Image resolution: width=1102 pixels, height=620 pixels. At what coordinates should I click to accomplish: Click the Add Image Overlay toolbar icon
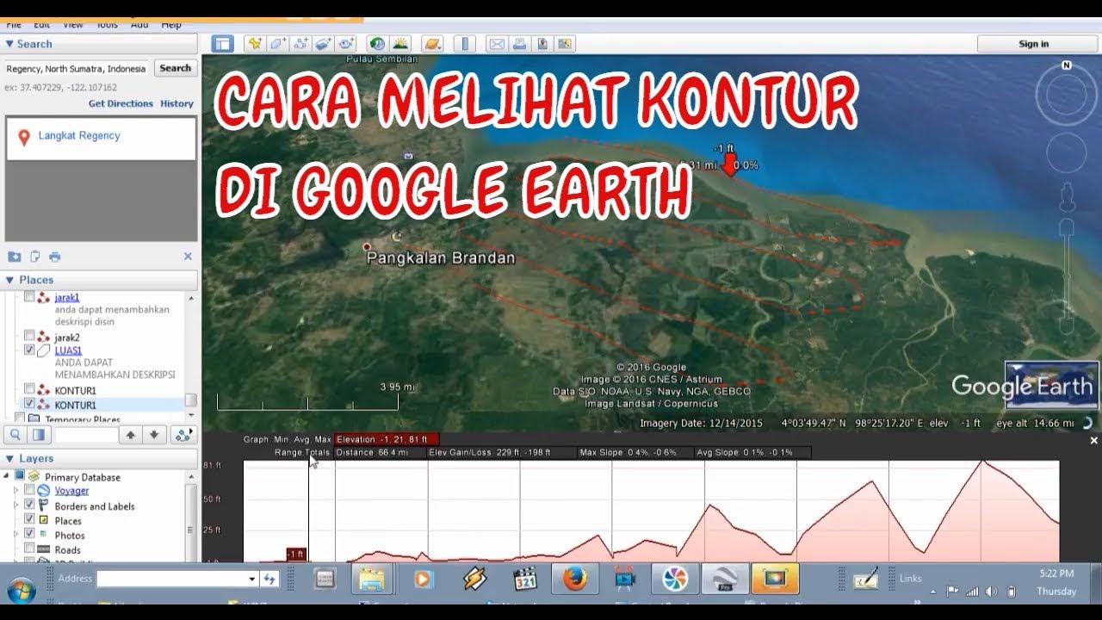324,44
